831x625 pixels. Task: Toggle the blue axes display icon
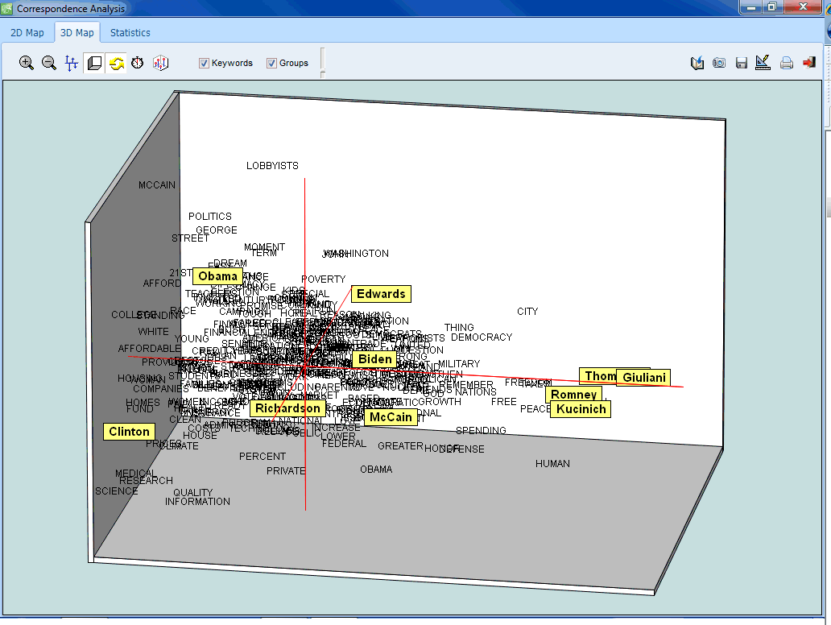click(72, 63)
